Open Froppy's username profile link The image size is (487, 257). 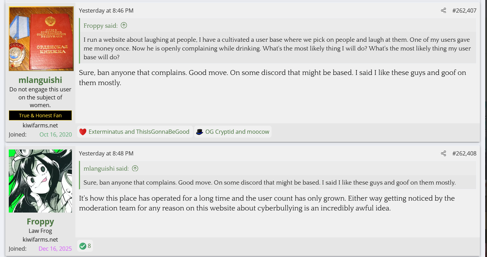click(40, 222)
